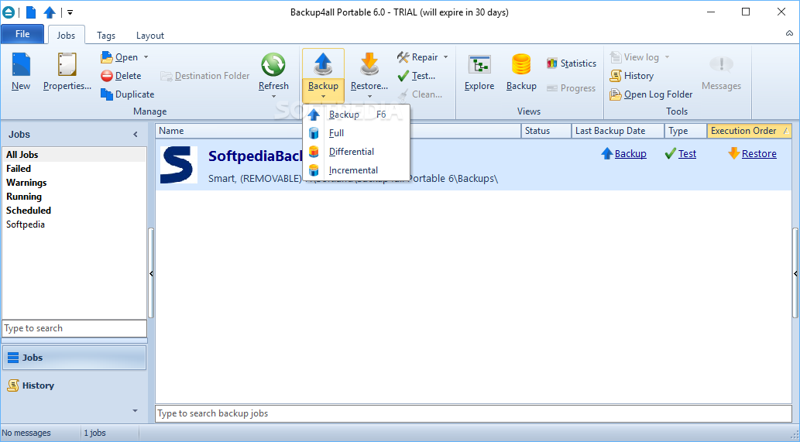800x442 pixels.
Task: Click the Repair tool
Action: coord(418,57)
